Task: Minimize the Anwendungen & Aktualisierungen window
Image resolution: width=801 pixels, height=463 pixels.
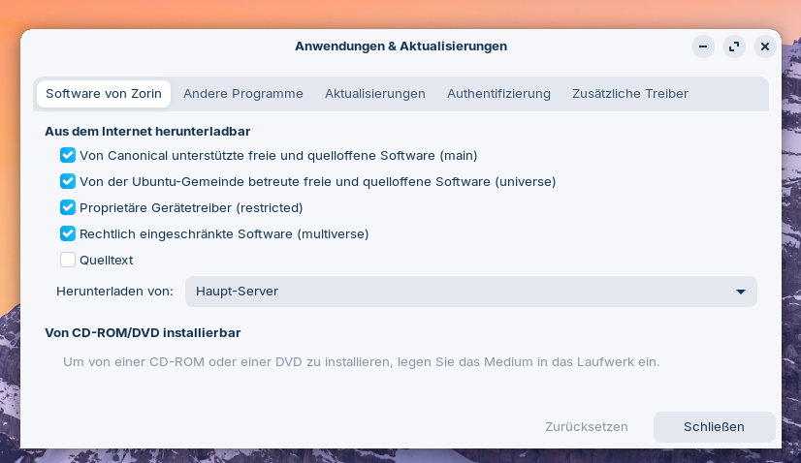Action: point(703,46)
